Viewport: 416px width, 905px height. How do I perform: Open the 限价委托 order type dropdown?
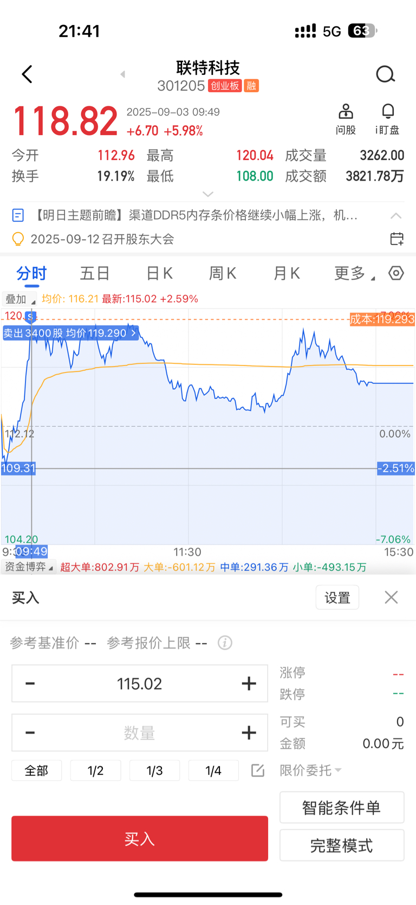click(x=310, y=770)
